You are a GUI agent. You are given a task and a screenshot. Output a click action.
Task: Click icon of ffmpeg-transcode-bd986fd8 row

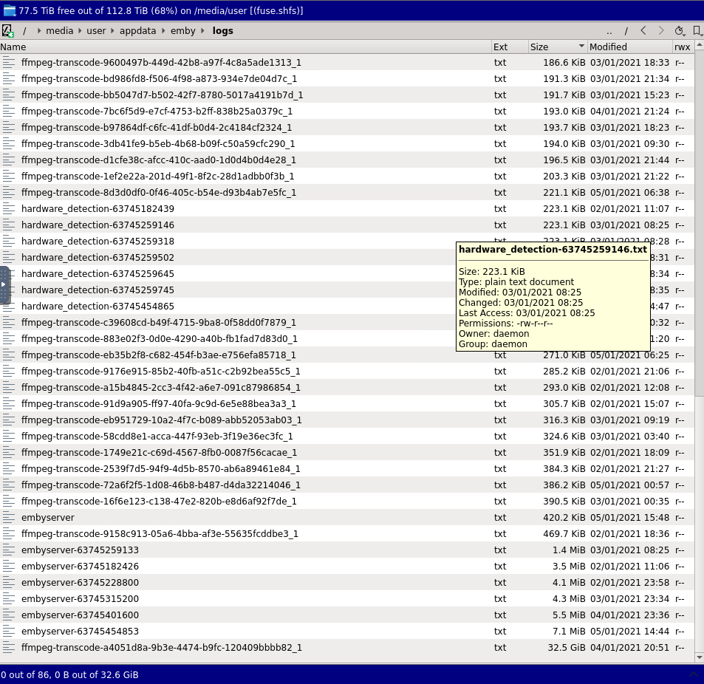click(x=9, y=78)
